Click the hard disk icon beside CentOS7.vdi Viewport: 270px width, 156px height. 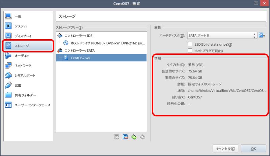[x=66, y=58]
